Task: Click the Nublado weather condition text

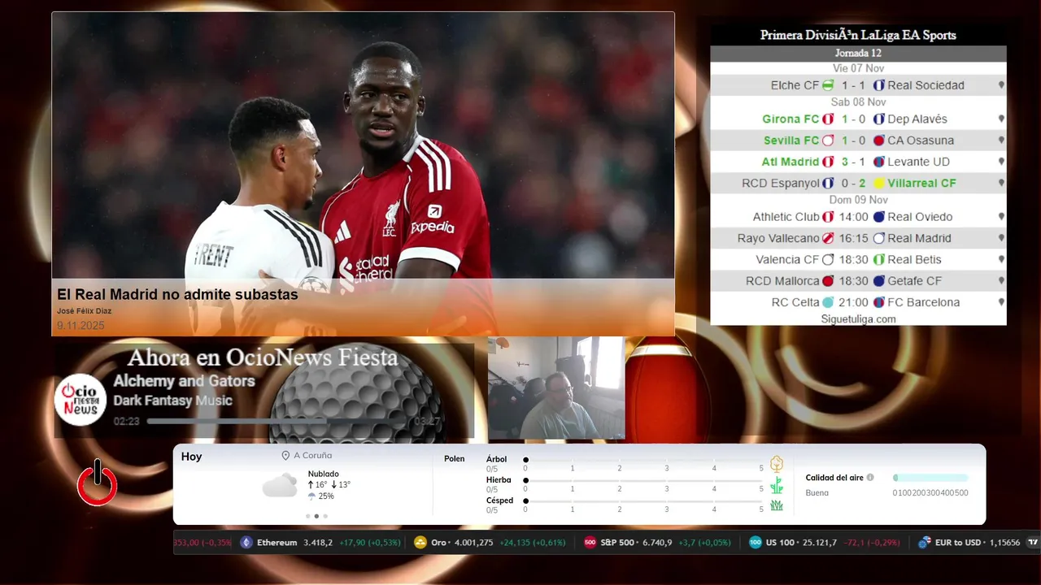Action: point(324,474)
